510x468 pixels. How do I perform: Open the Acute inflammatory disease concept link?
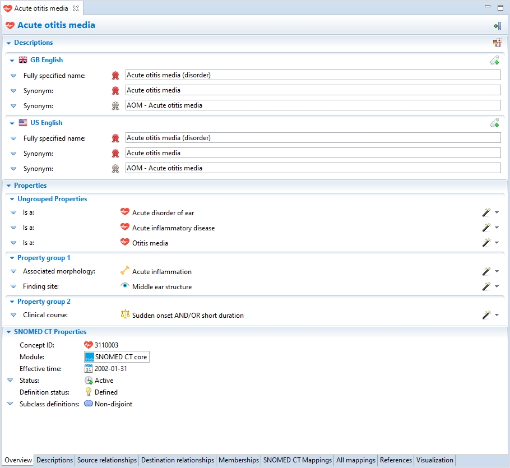coord(173,228)
